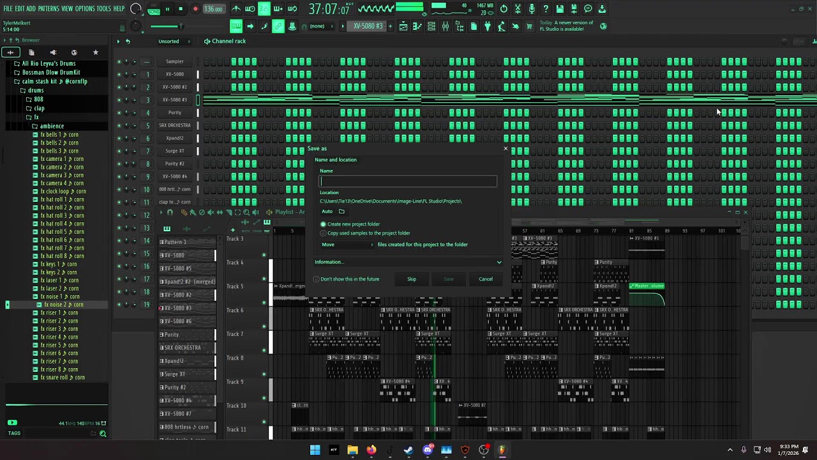Select Copy used samples to project folder
817x460 pixels.
(x=323, y=233)
